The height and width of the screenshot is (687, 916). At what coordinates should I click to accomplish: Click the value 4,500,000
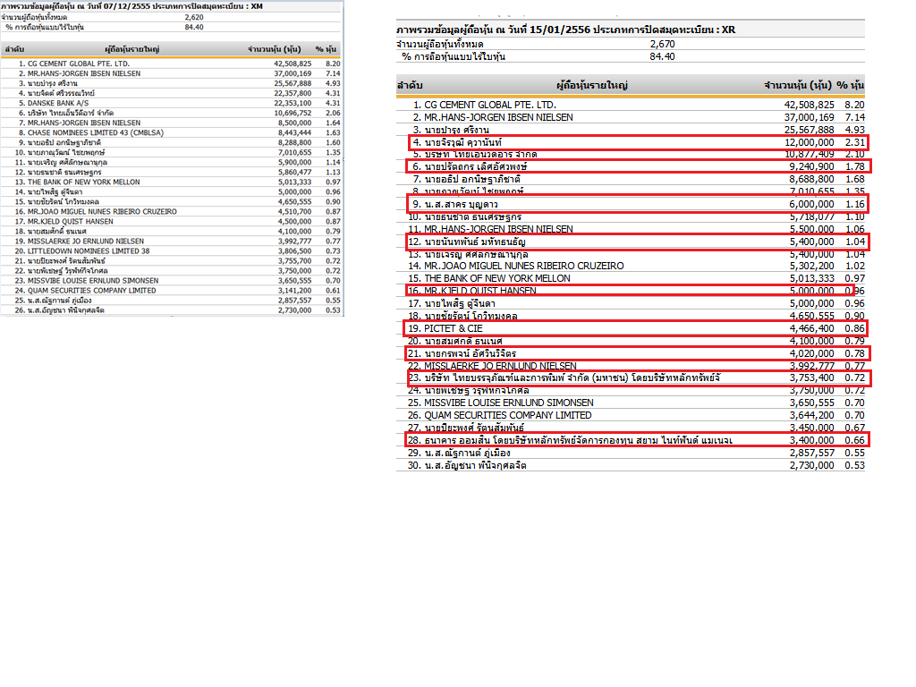click(294, 222)
